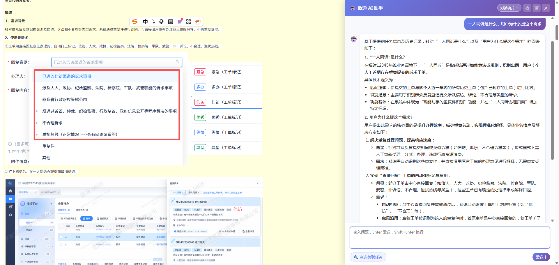Image resolution: width=559 pixels, height=265 pixels.
Task: Click the 政通 AI 助手 robot logo
Action: pyautogui.click(x=353, y=8)
